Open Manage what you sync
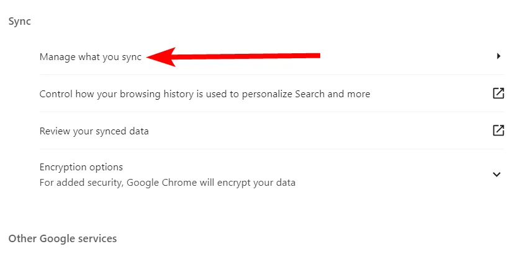This screenshot has height=257, width=515. (x=91, y=57)
